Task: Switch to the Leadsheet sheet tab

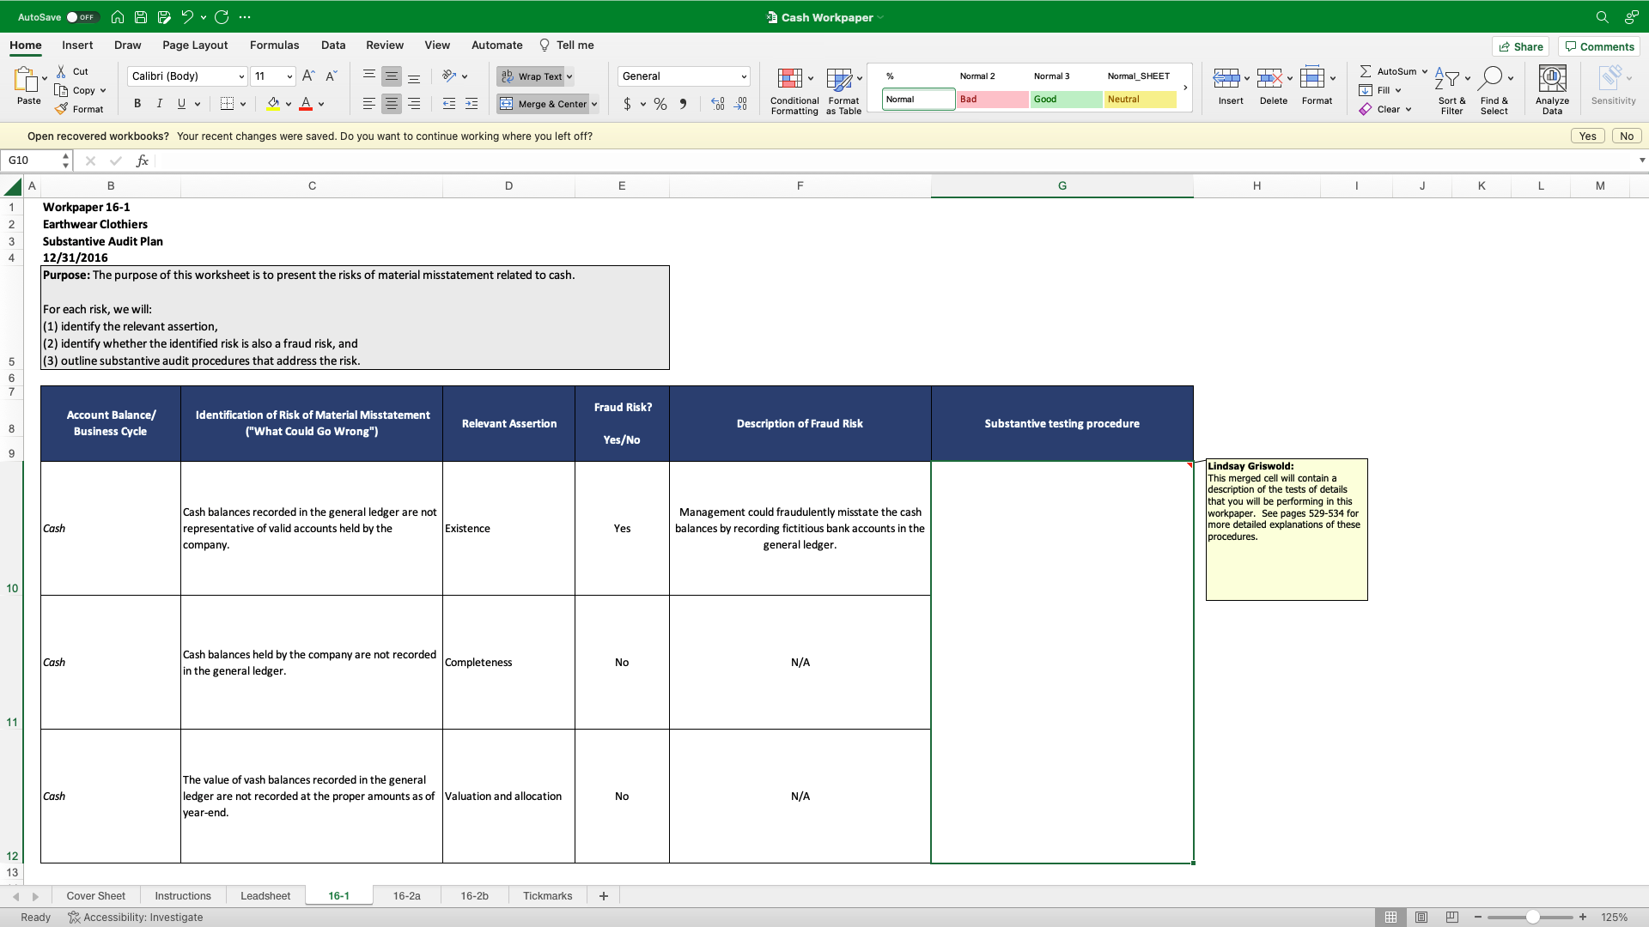Action: 265,896
